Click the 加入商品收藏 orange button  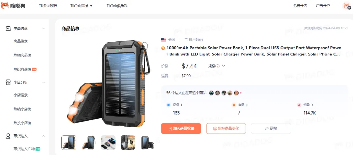pyautogui.click(x=181, y=129)
